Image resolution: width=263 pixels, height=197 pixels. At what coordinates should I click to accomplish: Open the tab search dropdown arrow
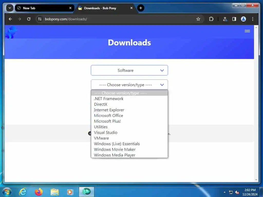pyautogui.click(x=10, y=8)
